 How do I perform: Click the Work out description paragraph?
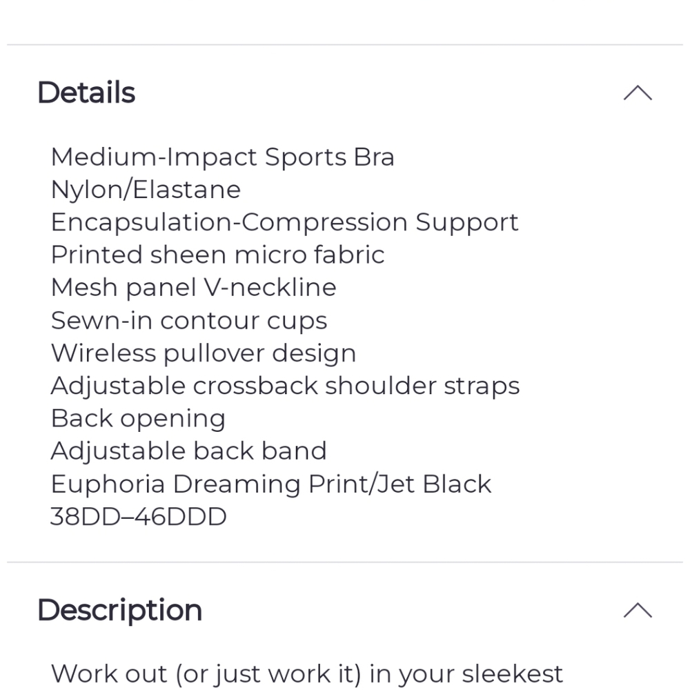click(306, 673)
